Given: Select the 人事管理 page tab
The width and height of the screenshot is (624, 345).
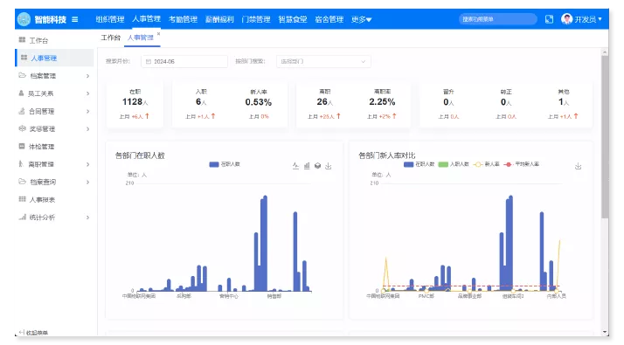Looking at the screenshot, I should [x=141, y=38].
